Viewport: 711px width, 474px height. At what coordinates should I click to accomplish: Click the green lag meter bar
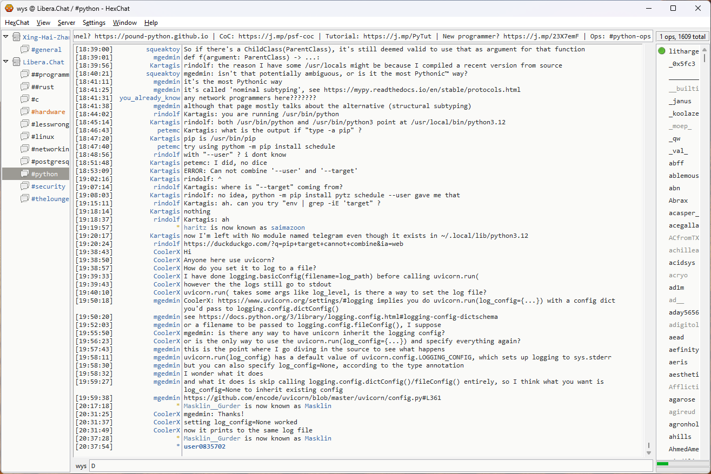click(x=662, y=464)
